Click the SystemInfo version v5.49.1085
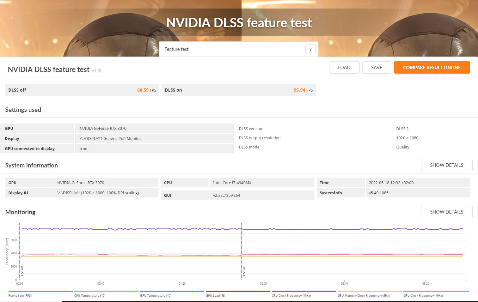 point(378,193)
